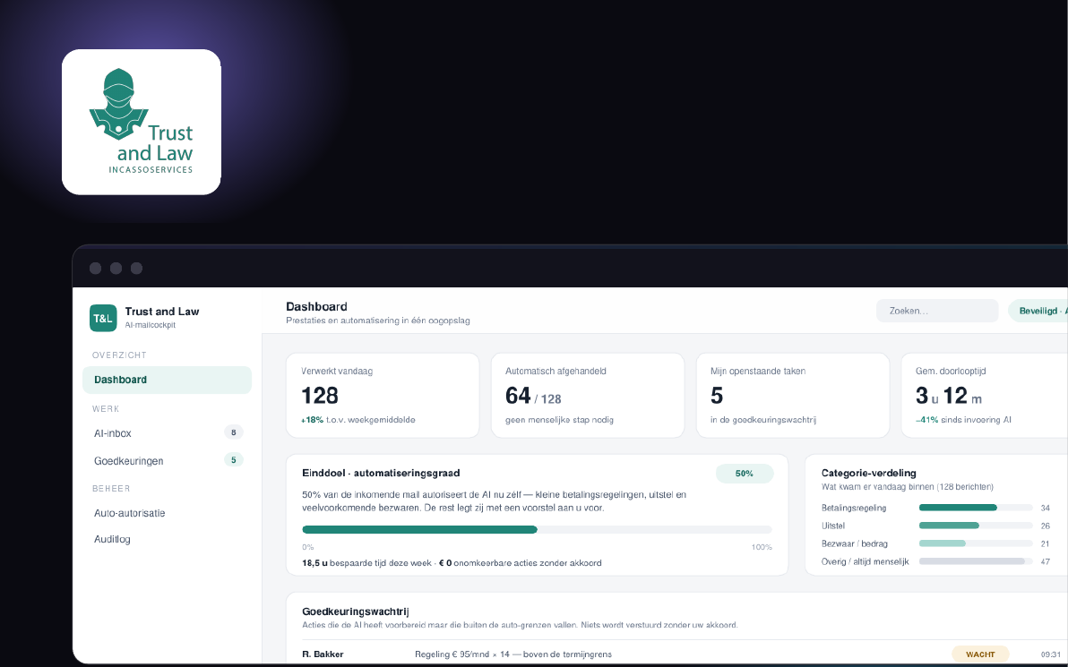Click the Trust and Law sidebar title
Viewport: 1068px width, 667px height.
click(x=162, y=312)
